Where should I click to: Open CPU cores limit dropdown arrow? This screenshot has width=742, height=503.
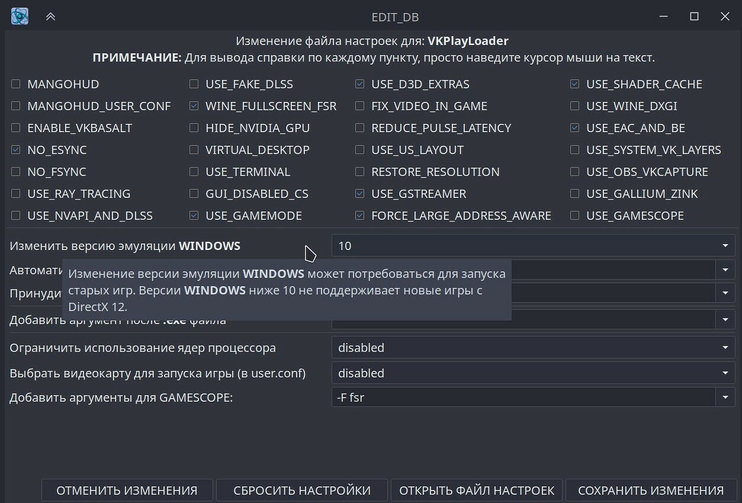[x=725, y=348]
